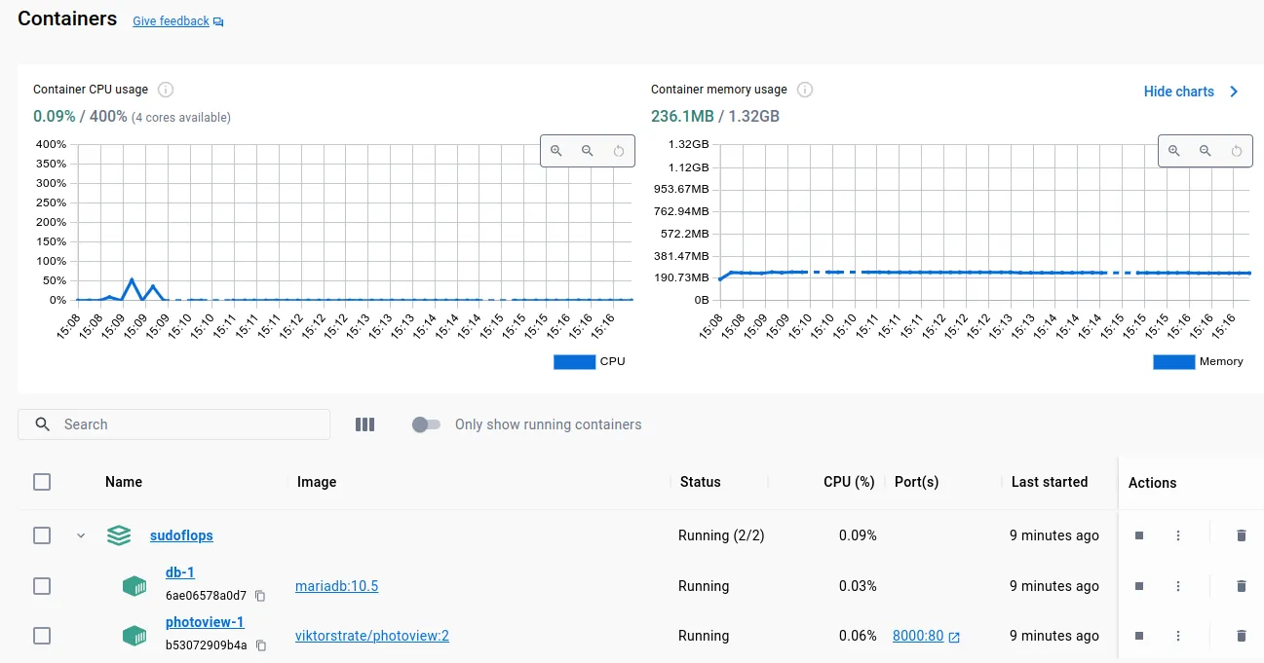Check the select-all containers checkbox

42,482
